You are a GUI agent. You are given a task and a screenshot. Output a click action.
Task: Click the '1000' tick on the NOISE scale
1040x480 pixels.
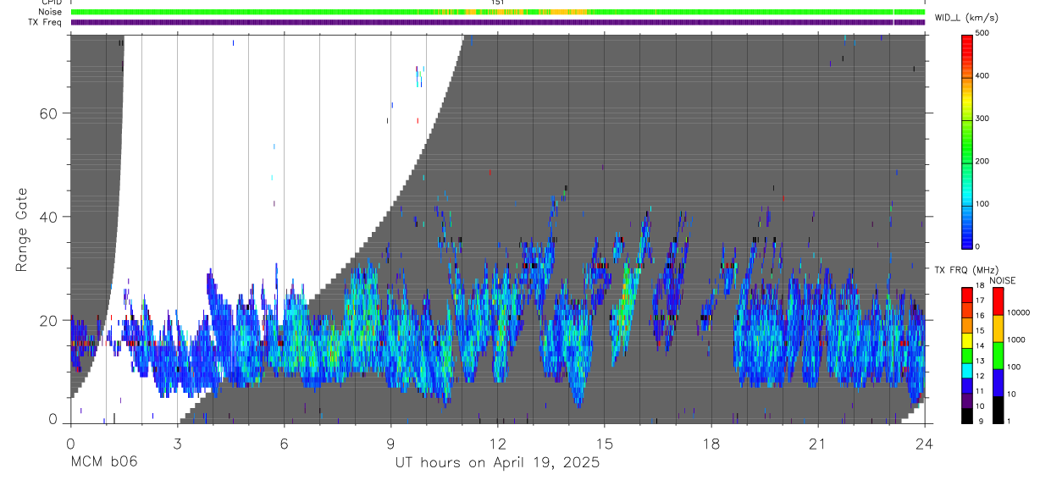(1016, 339)
